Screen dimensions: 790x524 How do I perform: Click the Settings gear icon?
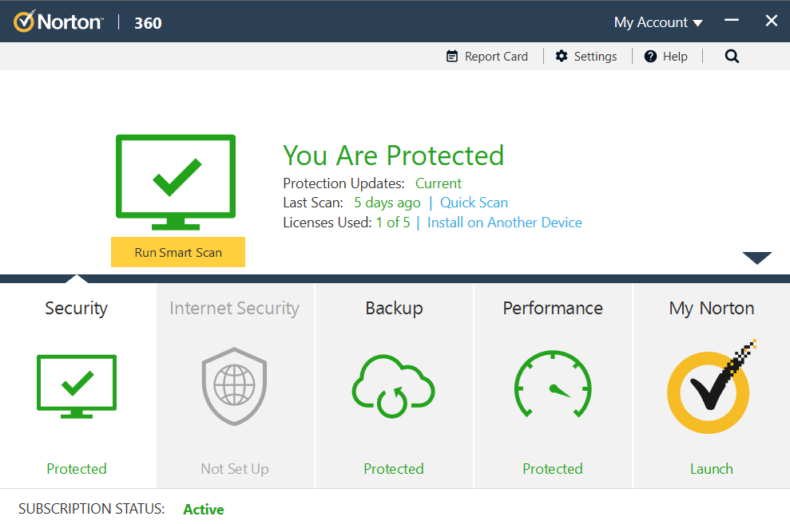coord(563,56)
